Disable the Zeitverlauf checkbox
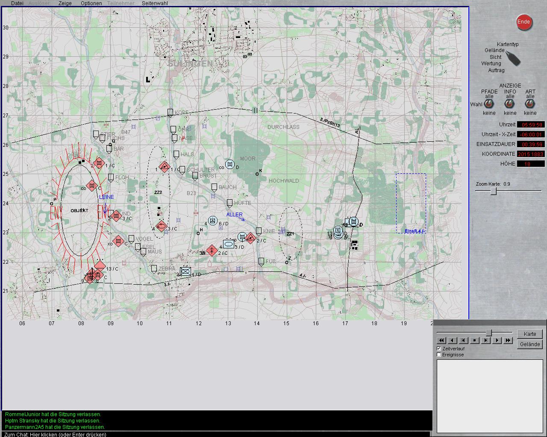 [x=439, y=349]
